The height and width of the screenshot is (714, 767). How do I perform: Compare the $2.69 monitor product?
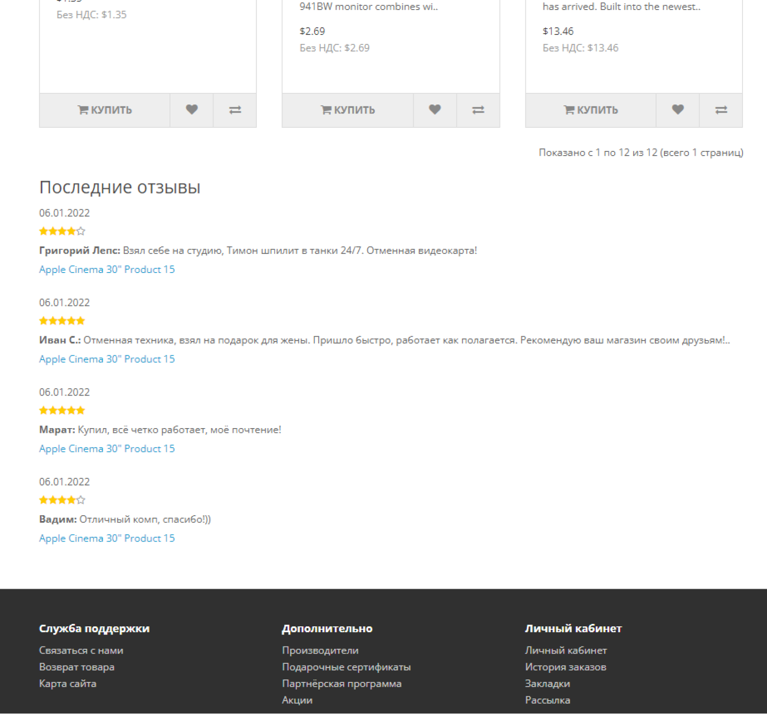478,110
